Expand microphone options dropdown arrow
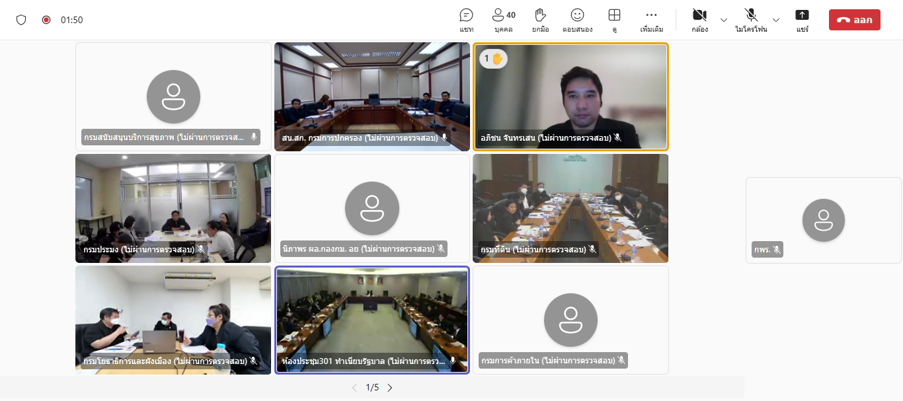The width and height of the screenshot is (903, 401). pos(776,20)
